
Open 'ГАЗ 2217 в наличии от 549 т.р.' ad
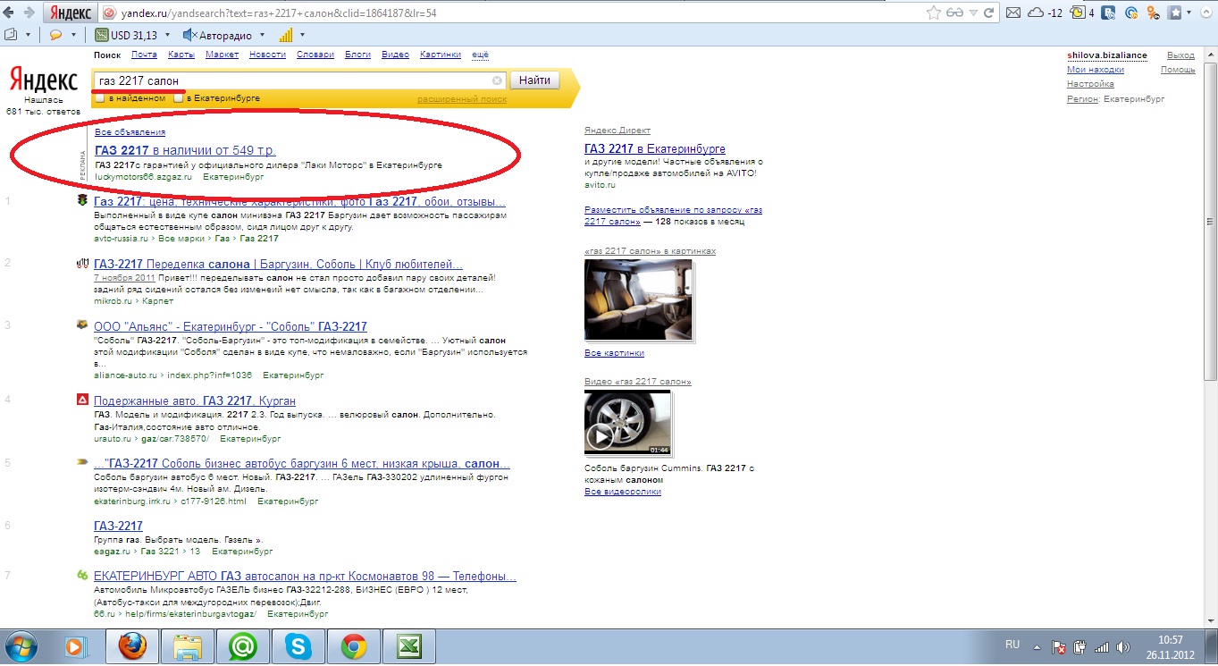coord(185,149)
